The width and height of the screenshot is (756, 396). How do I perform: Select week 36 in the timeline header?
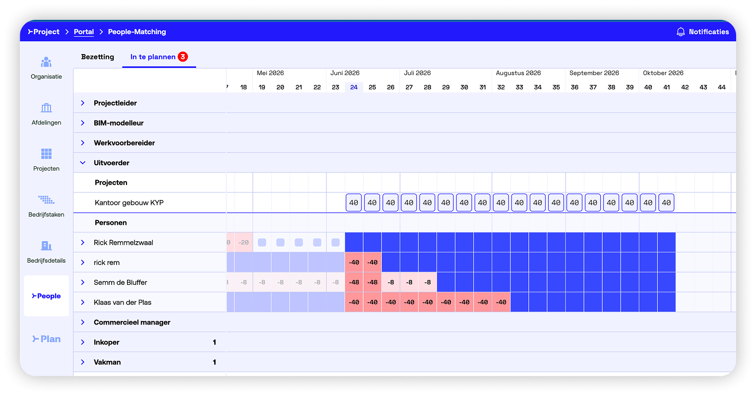(574, 87)
